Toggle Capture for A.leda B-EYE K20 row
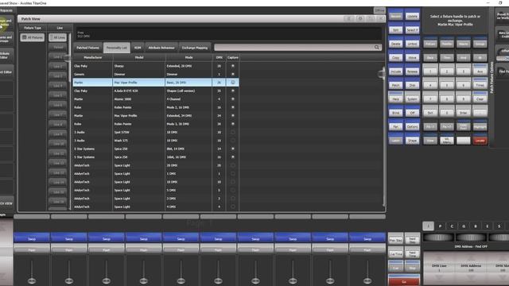This screenshot has width=509, height=286. tap(233, 91)
